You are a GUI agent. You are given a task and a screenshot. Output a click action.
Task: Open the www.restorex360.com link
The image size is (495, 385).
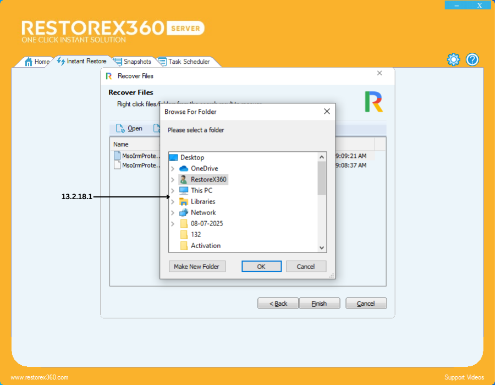point(40,377)
